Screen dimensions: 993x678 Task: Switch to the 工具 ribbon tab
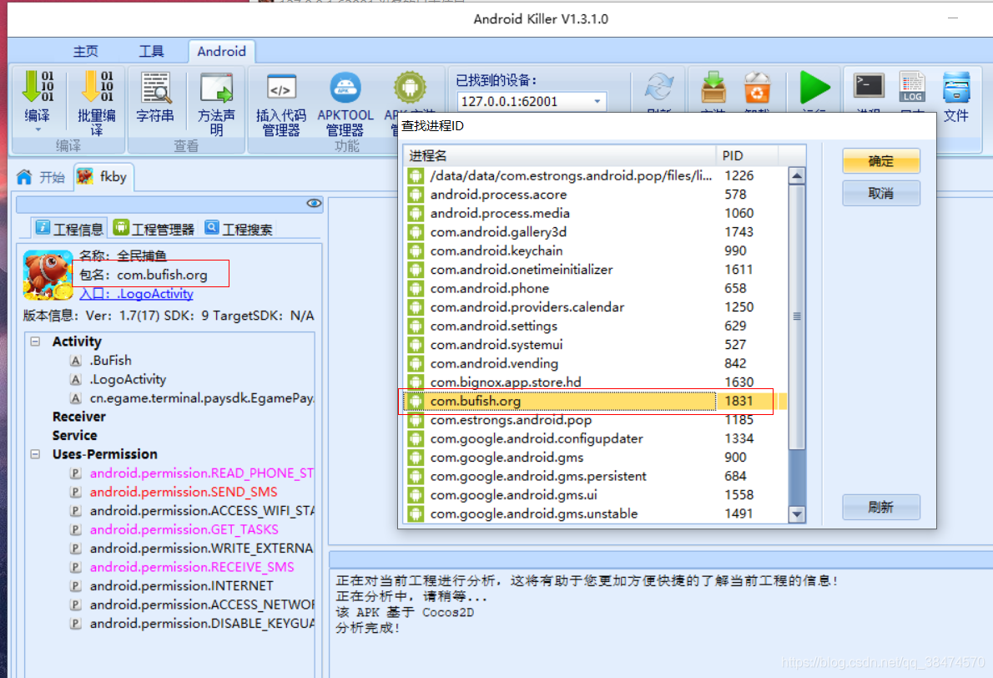(151, 51)
